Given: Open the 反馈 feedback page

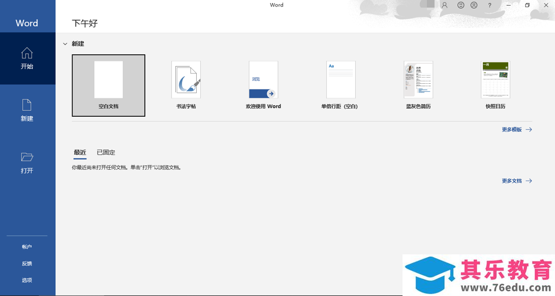Looking at the screenshot, I should (x=27, y=264).
